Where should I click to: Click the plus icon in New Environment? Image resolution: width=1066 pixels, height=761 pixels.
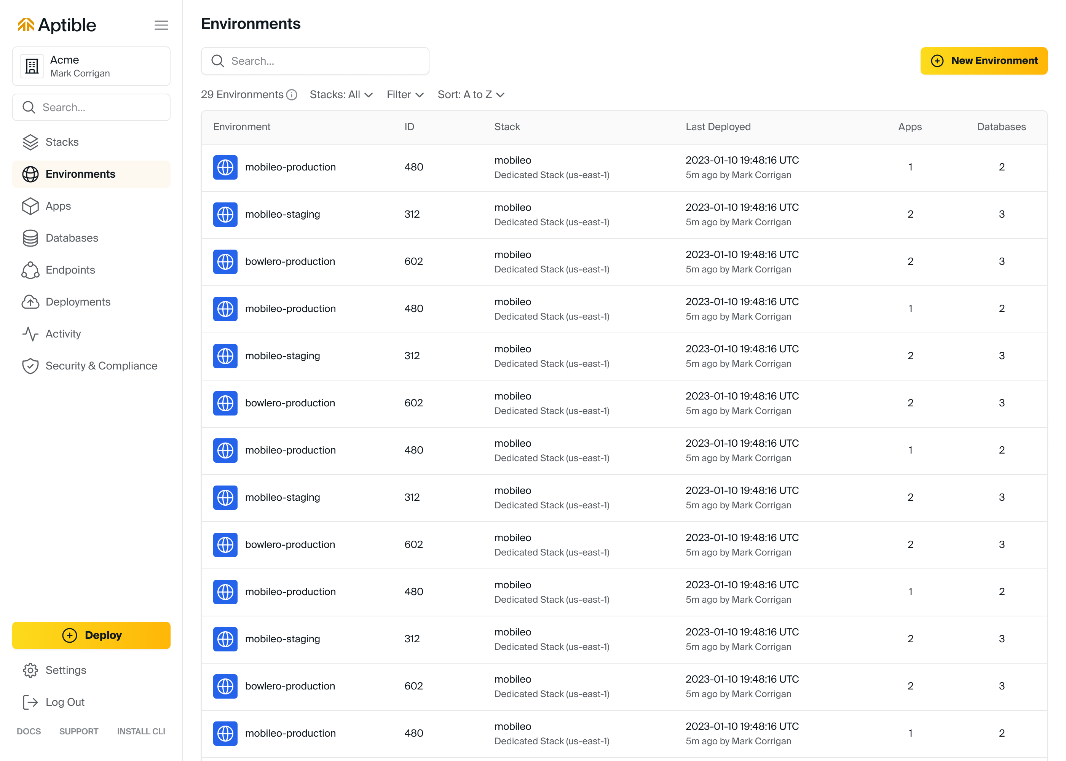937,61
